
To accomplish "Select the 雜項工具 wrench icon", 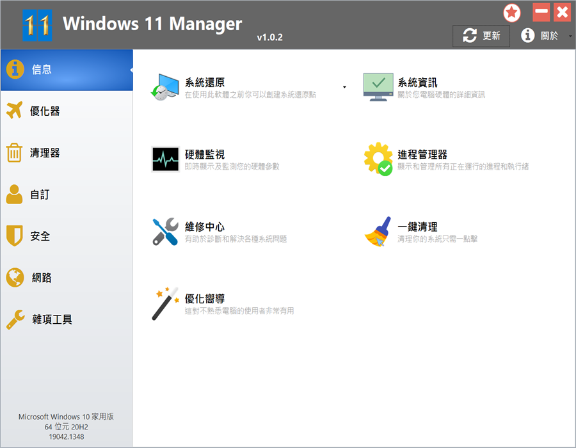I will [x=17, y=319].
